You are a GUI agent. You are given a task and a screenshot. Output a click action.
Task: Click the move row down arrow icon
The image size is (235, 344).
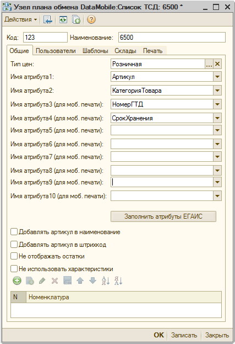point(93,281)
